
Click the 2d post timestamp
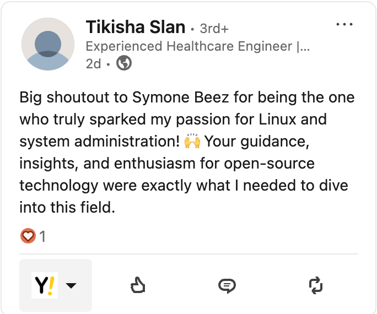[93, 64]
